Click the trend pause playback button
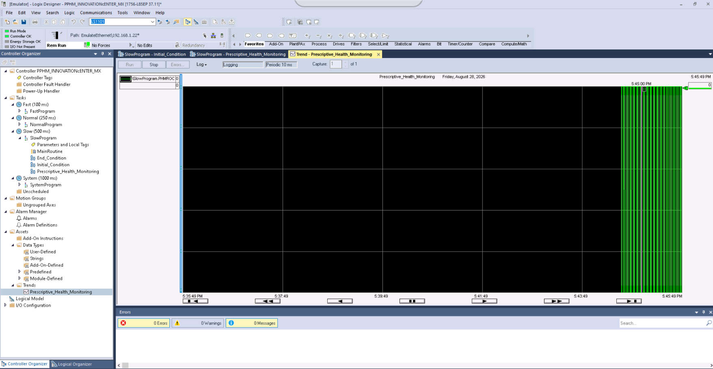The width and height of the screenshot is (713, 369). tap(412, 301)
